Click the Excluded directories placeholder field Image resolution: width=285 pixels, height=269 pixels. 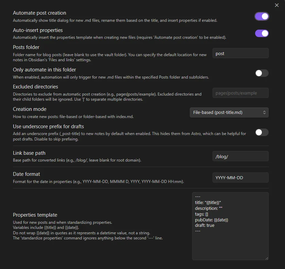[x=240, y=93]
